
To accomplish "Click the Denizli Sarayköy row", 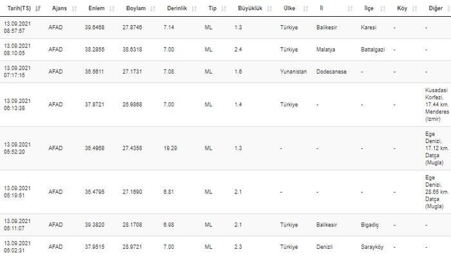I will coord(225,246).
